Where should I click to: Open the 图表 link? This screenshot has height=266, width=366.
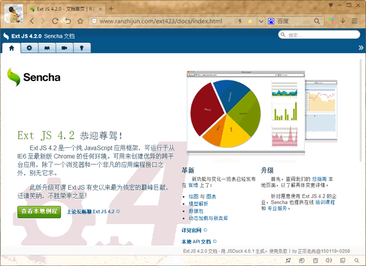[x=212, y=197]
